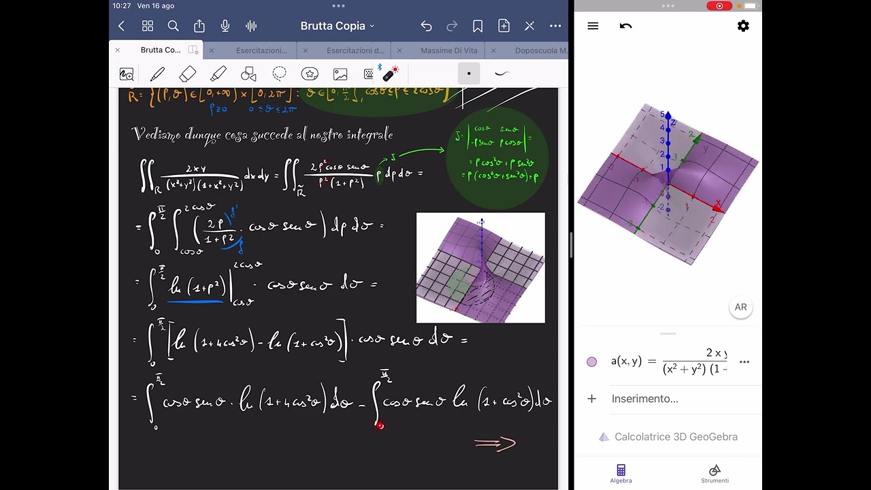This screenshot has height=490, width=871.
Task: Open GeoGebra hamburger menu
Action: [x=593, y=26]
